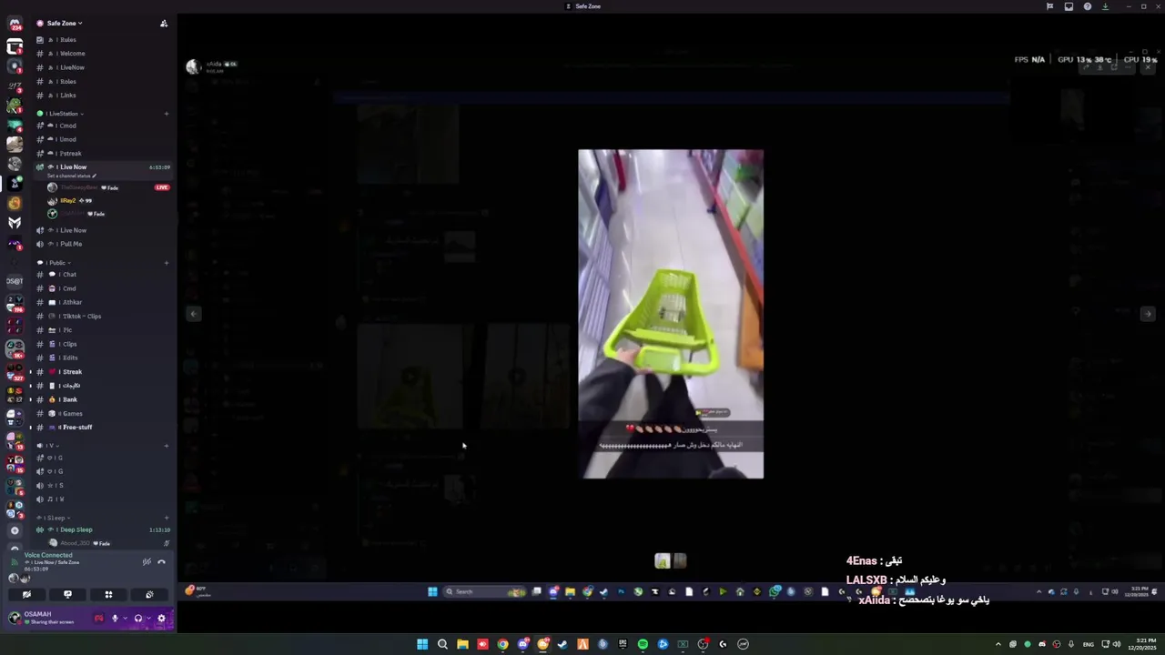
Task: Open Discord inbox icon in title bar
Action: 1069,6
